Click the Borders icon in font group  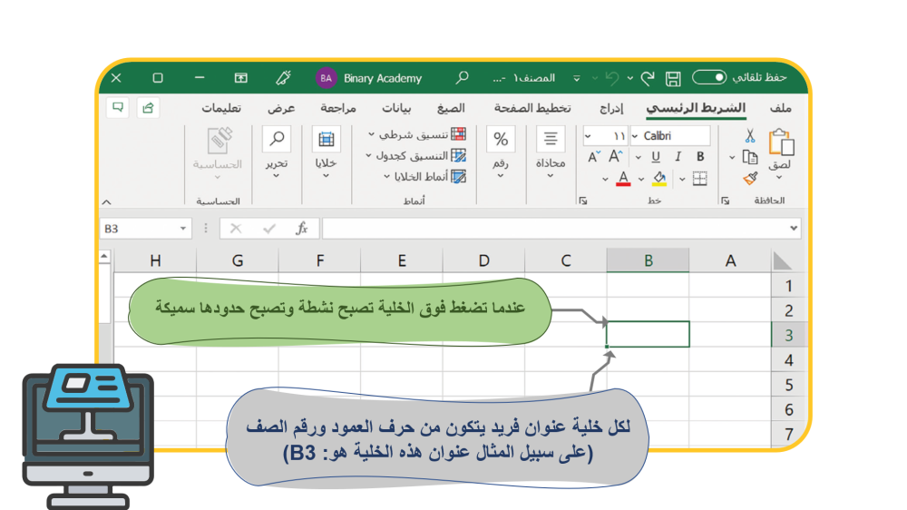click(700, 178)
